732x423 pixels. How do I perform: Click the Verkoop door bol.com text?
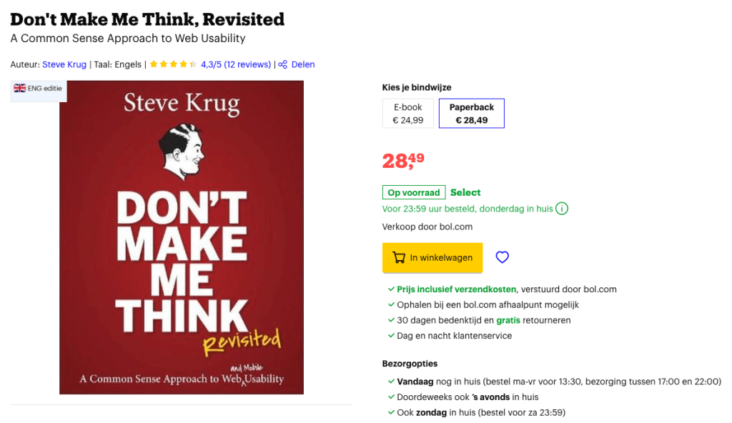pyautogui.click(x=427, y=227)
